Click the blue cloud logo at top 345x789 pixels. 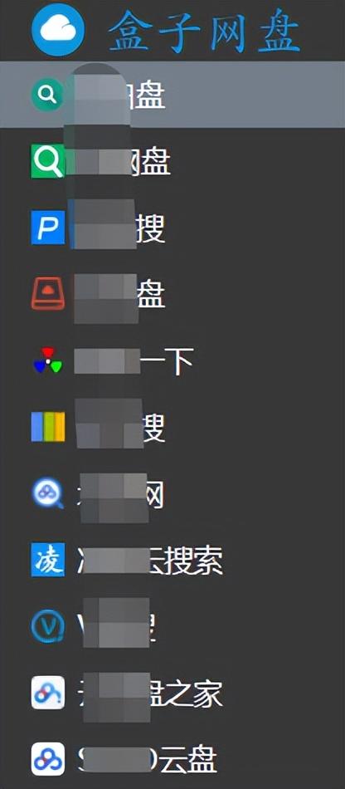[x=58, y=30]
